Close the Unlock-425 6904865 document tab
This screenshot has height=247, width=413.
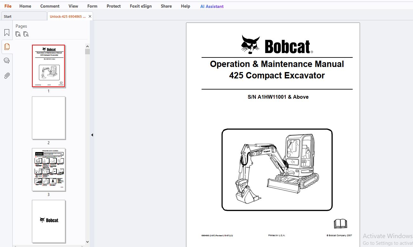click(x=90, y=17)
